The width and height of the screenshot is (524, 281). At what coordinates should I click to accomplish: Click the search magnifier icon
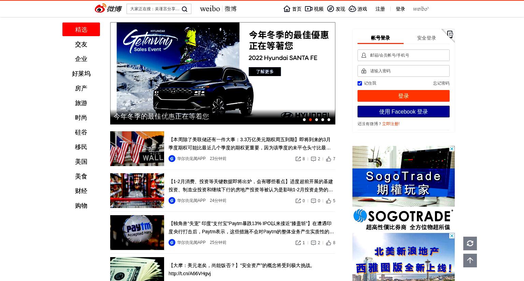point(185,9)
